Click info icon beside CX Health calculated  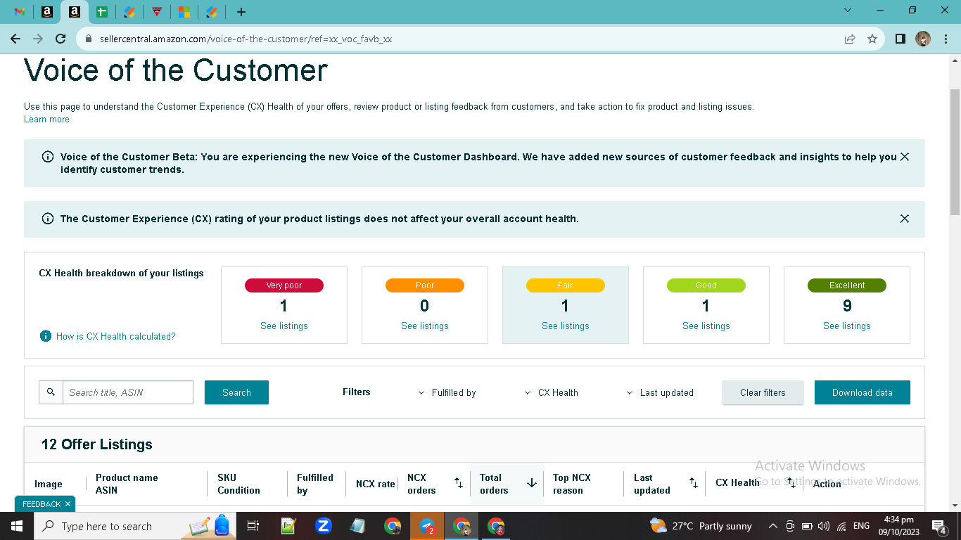tap(45, 336)
